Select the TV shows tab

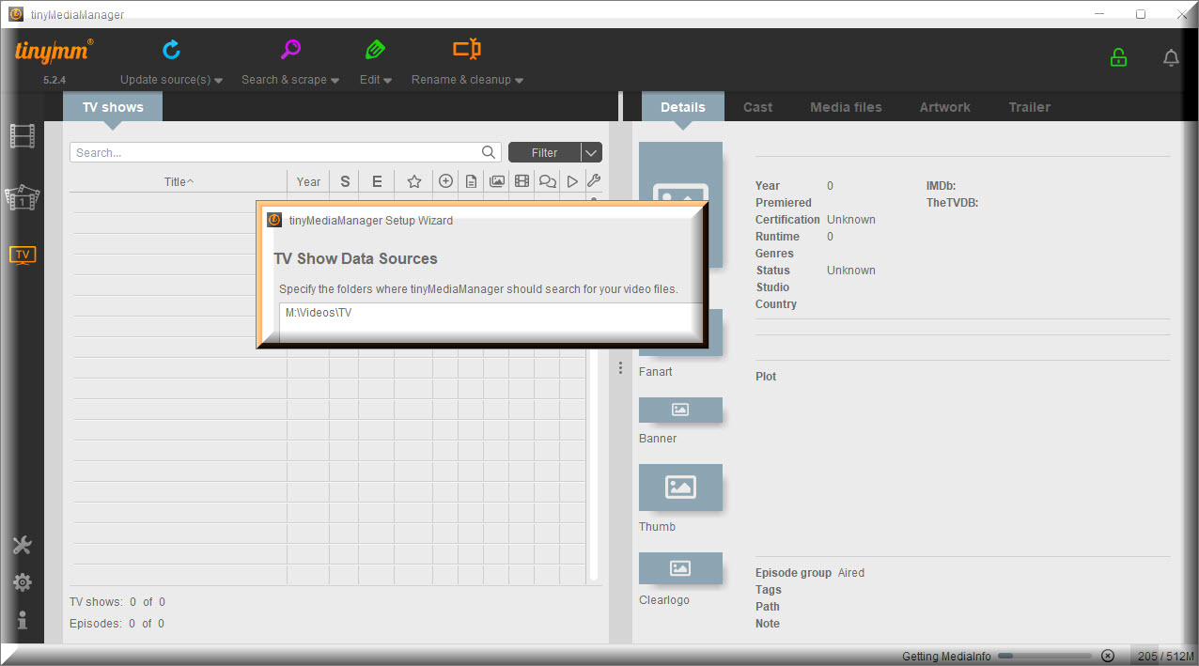pos(113,107)
